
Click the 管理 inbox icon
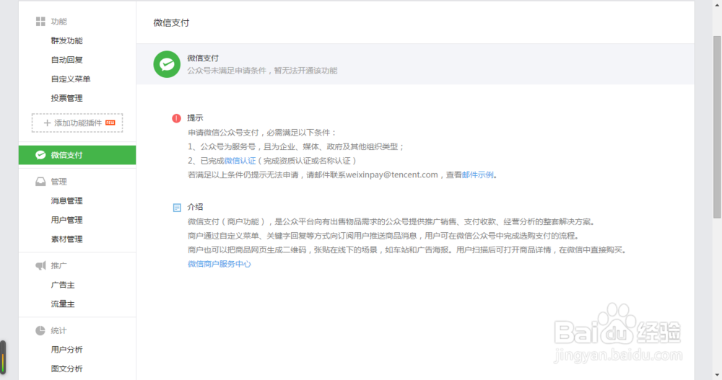pyautogui.click(x=40, y=182)
